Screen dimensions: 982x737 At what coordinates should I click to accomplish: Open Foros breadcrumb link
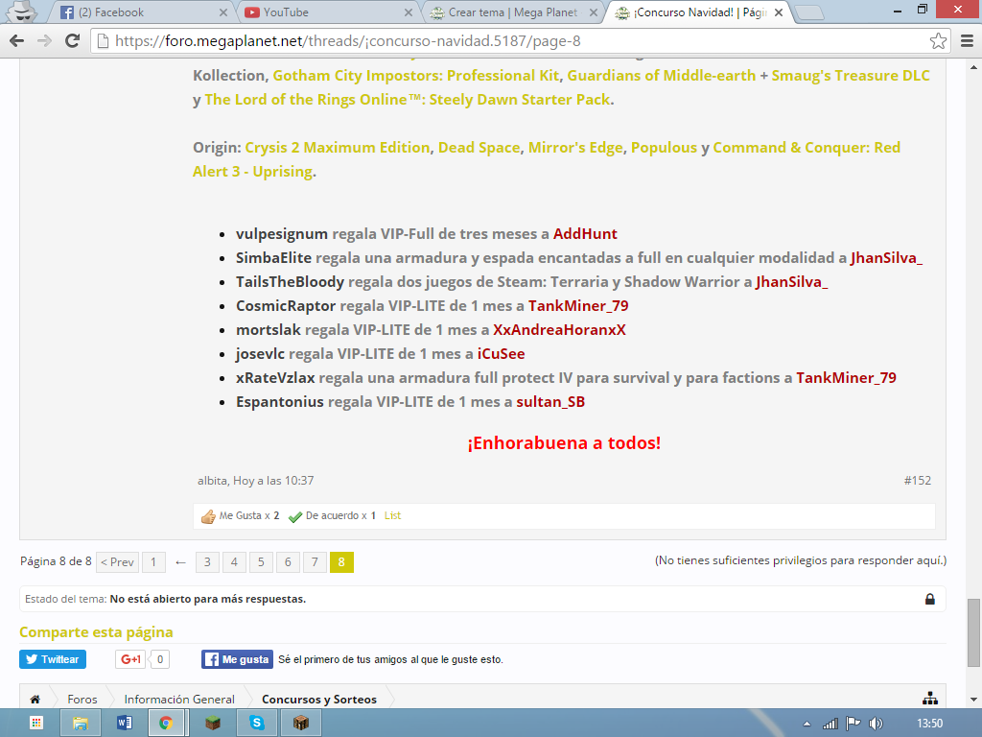82,700
